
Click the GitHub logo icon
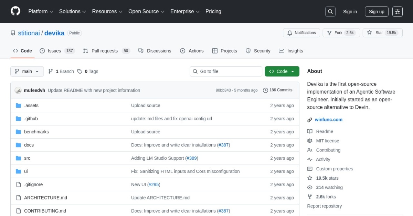click(15, 11)
